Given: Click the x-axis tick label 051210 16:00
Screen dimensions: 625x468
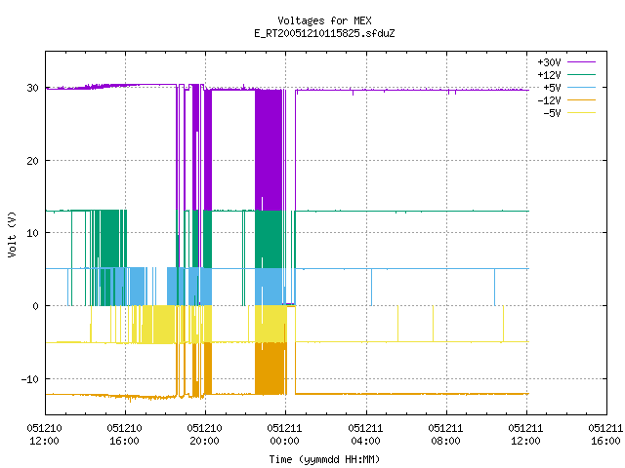Looking at the screenshot, I should pyautogui.click(x=124, y=435).
